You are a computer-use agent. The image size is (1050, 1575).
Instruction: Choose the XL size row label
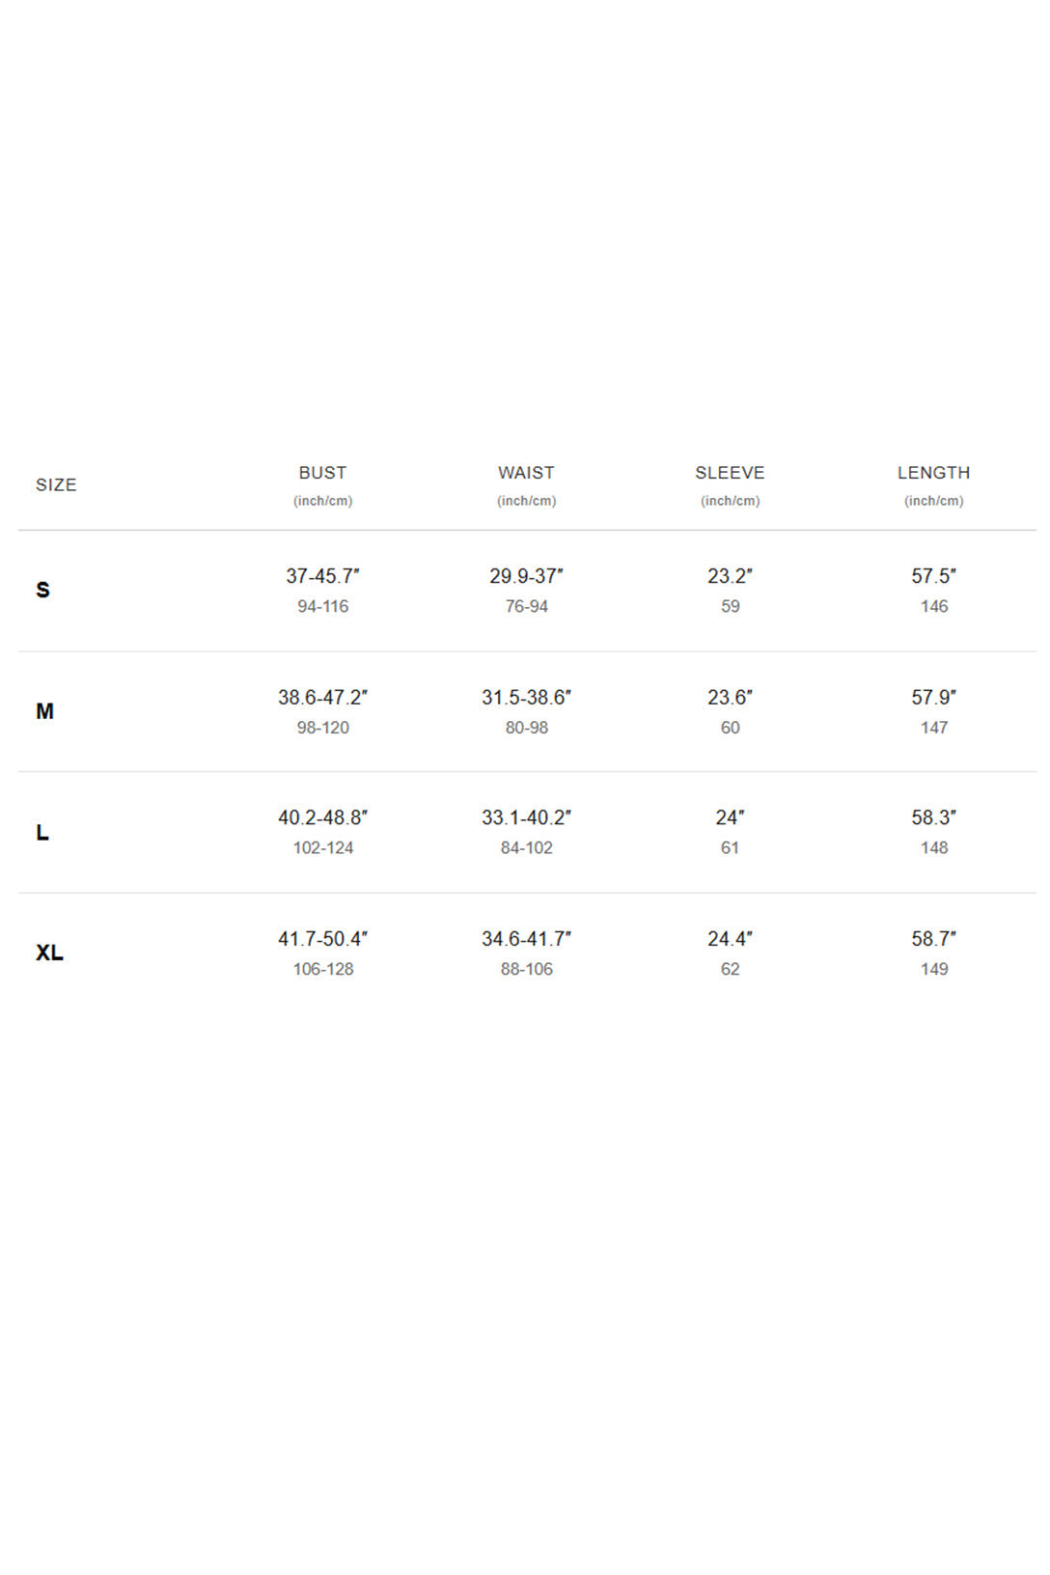[x=49, y=953]
